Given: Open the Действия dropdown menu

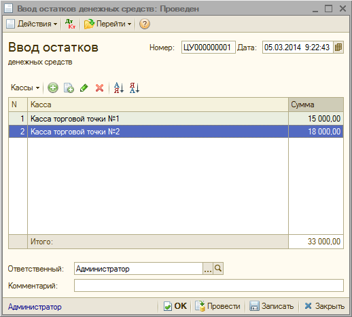Looking at the screenshot, I should coord(32,24).
